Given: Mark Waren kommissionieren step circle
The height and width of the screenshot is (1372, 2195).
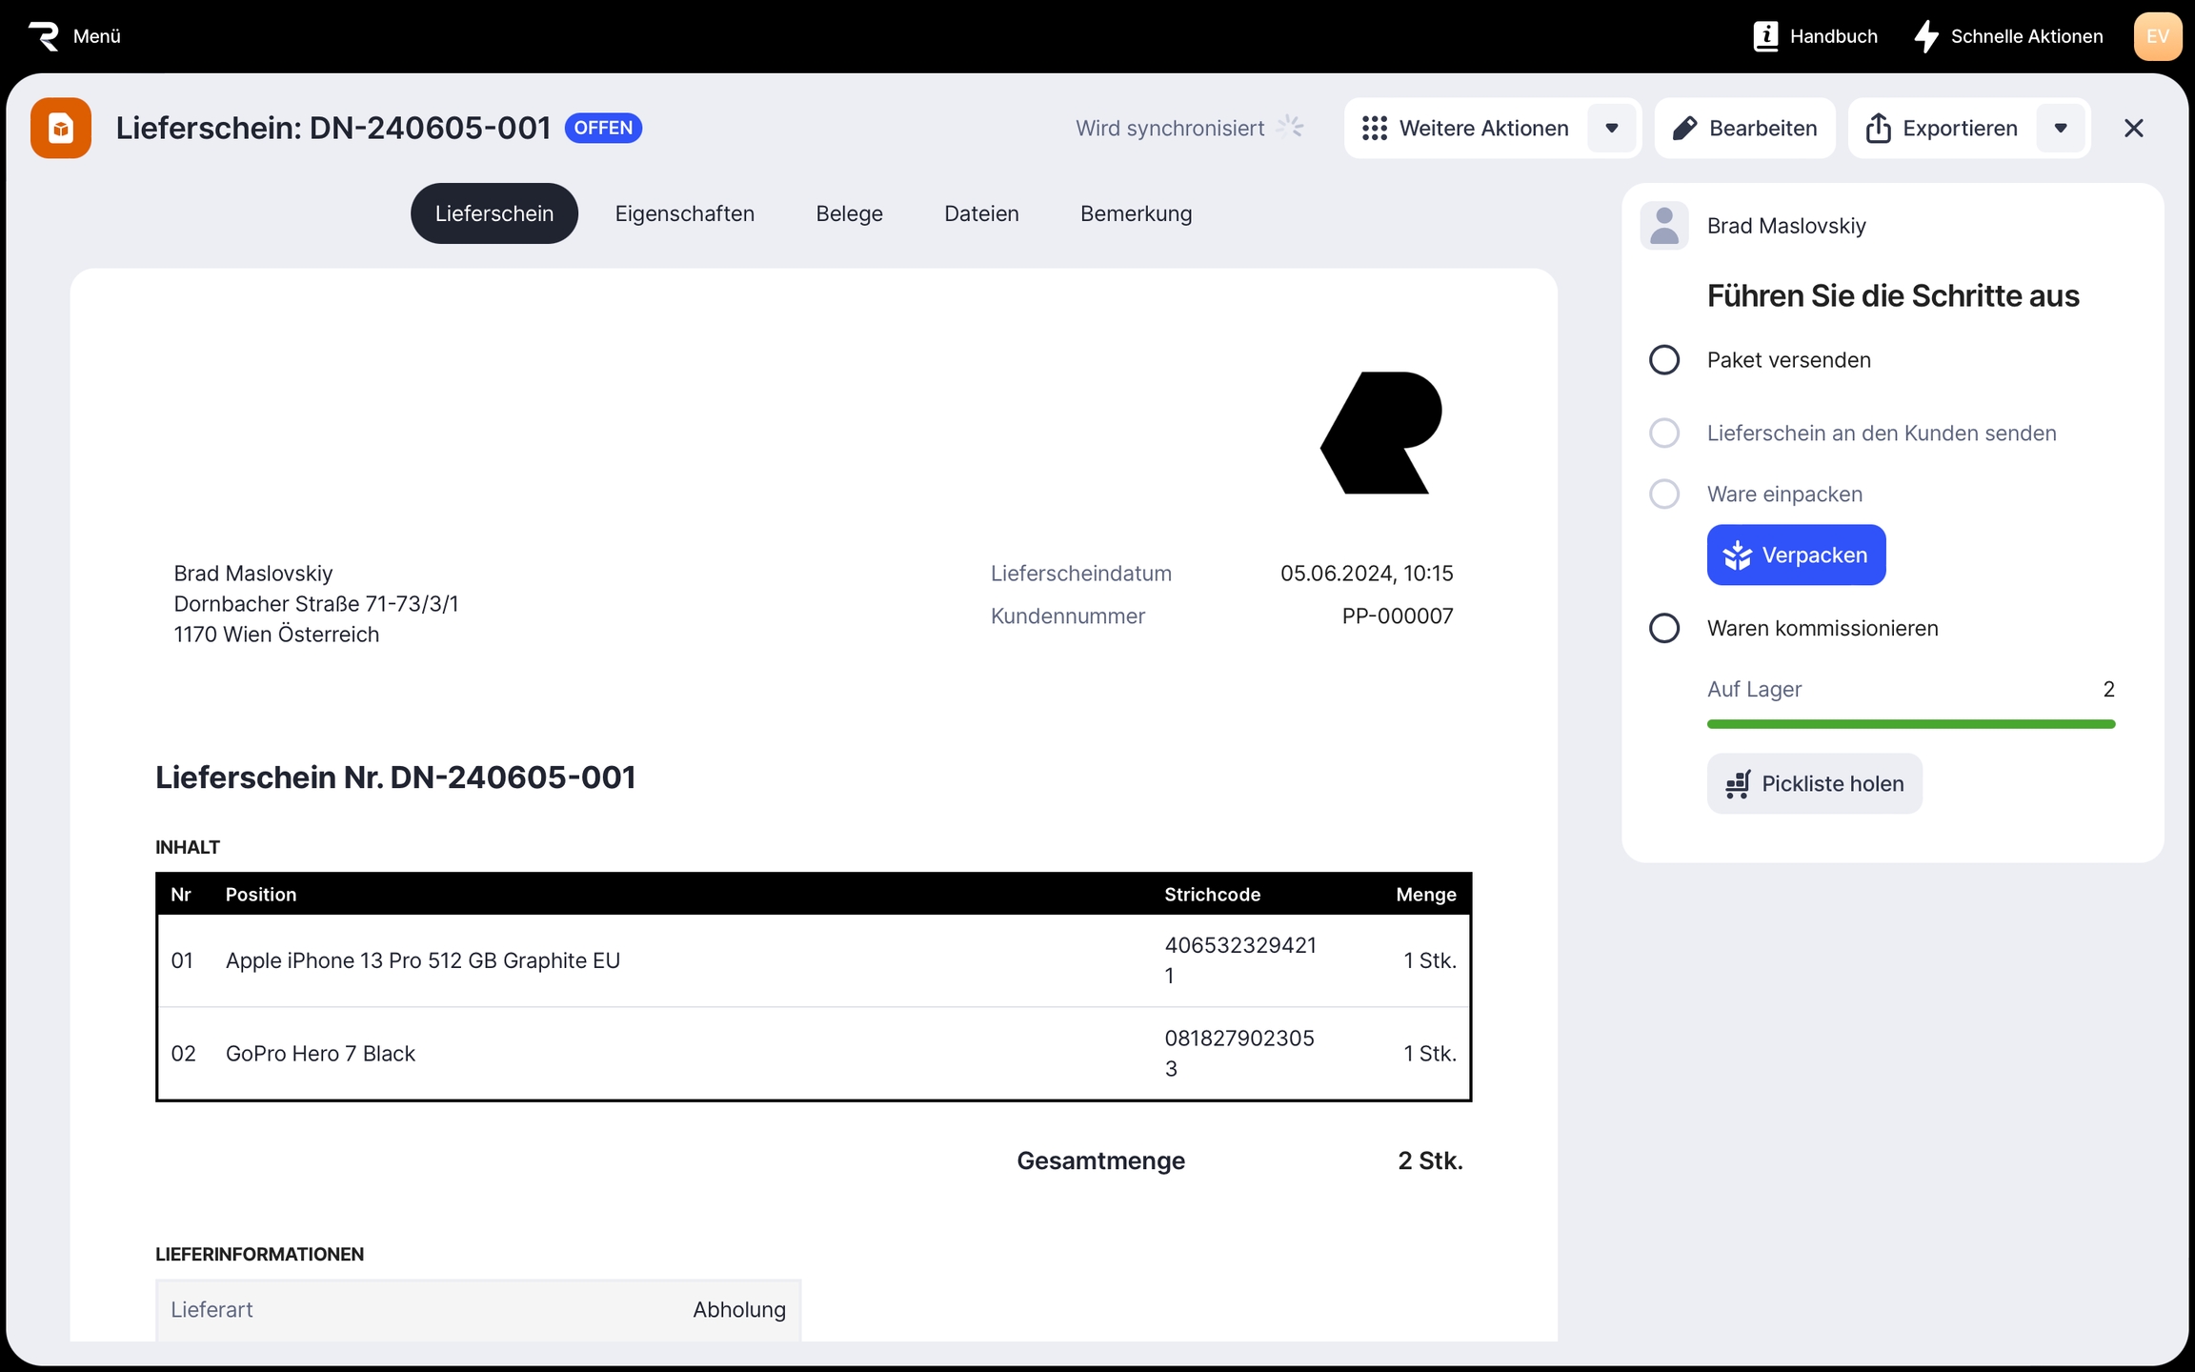Looking at the screenshot, I should tap(1663, 629).
